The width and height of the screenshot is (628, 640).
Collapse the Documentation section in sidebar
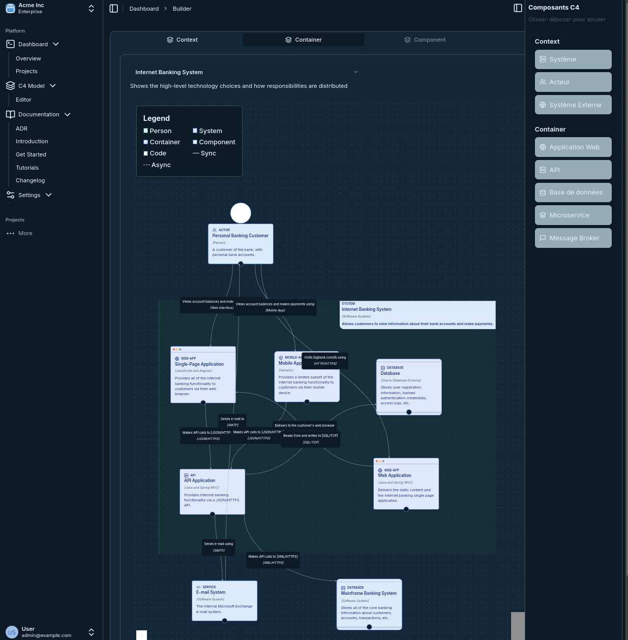[67, 114]
